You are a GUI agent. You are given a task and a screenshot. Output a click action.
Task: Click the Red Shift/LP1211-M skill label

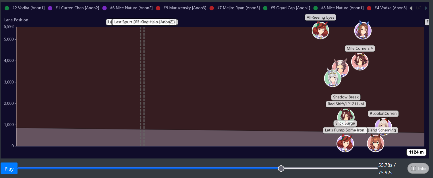pyautogui.click(x=346, y=104)
